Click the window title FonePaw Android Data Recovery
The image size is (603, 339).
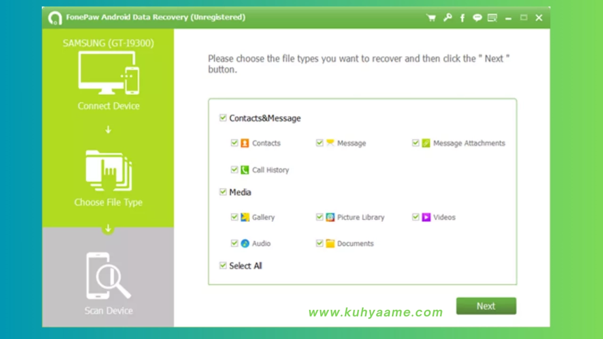155,17
